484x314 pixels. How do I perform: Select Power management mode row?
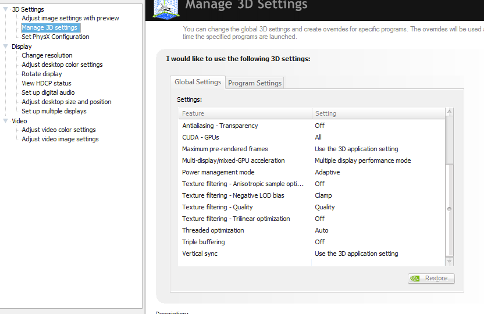click(312, 172)
